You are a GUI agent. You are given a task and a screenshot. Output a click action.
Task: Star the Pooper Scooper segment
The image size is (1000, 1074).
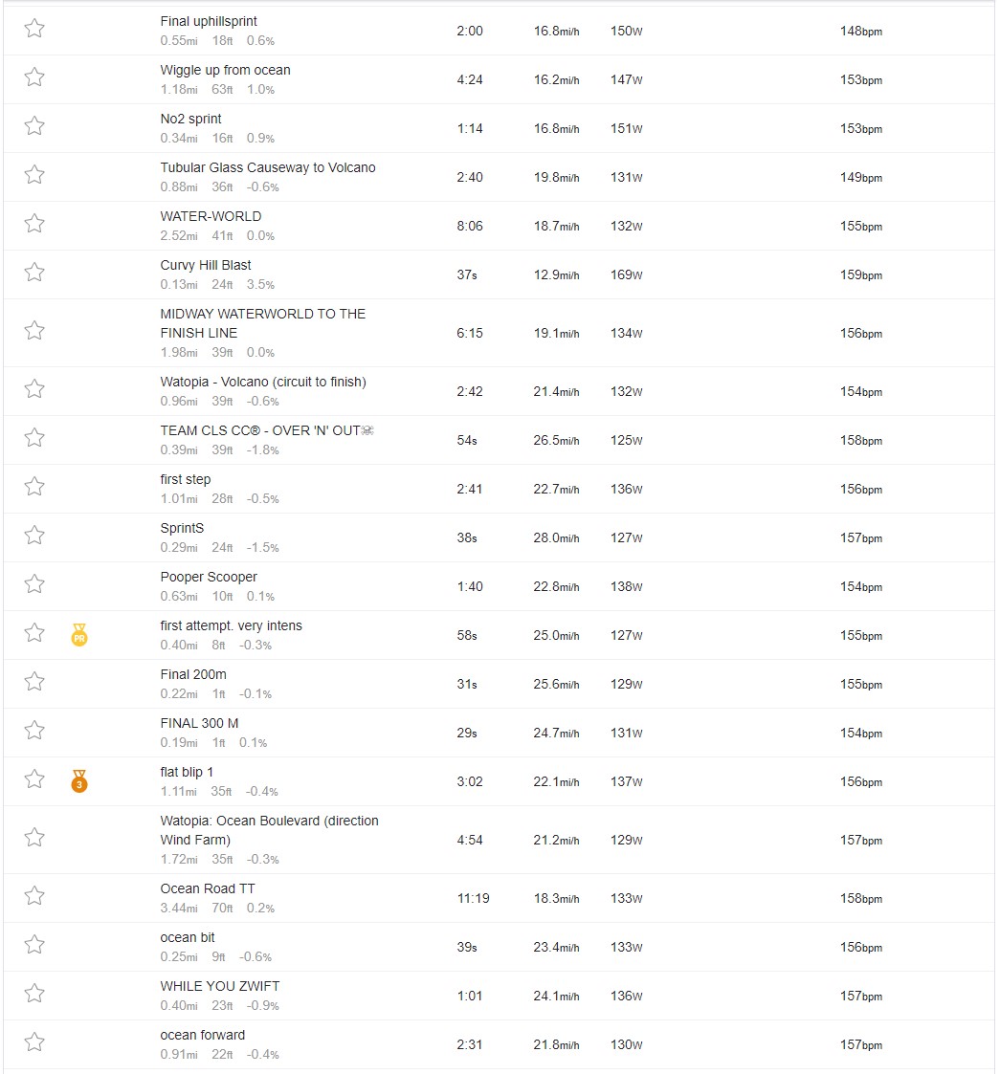[x=34, y=584]
